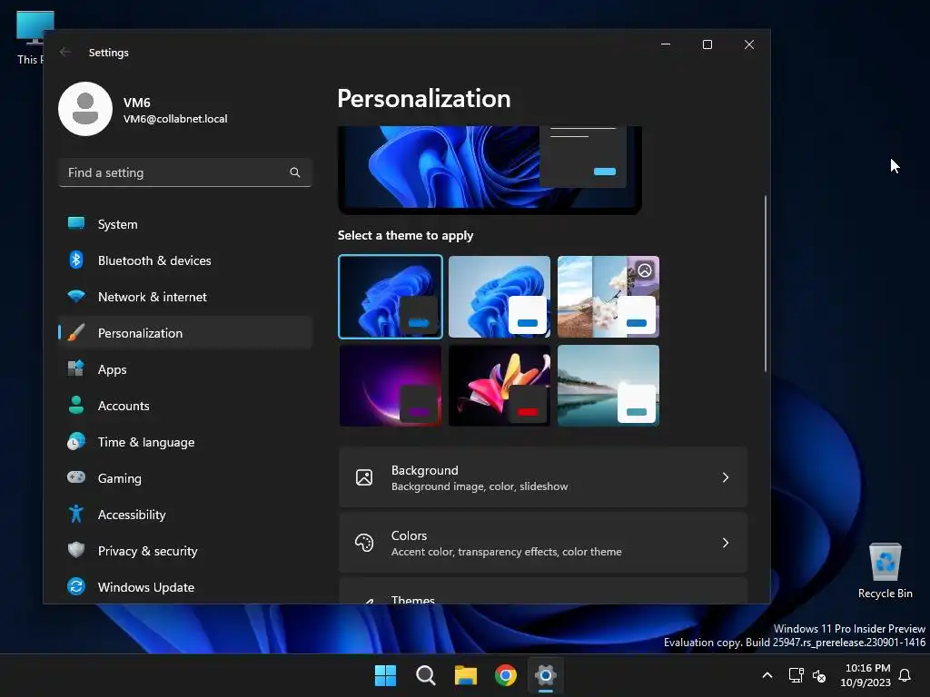Click the muted volume tray icon

point(819,675)
